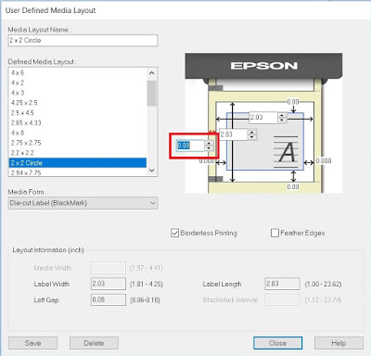371x356 pixels.
Task: Increase label width spinner up arrow
Action: (282, 115)
